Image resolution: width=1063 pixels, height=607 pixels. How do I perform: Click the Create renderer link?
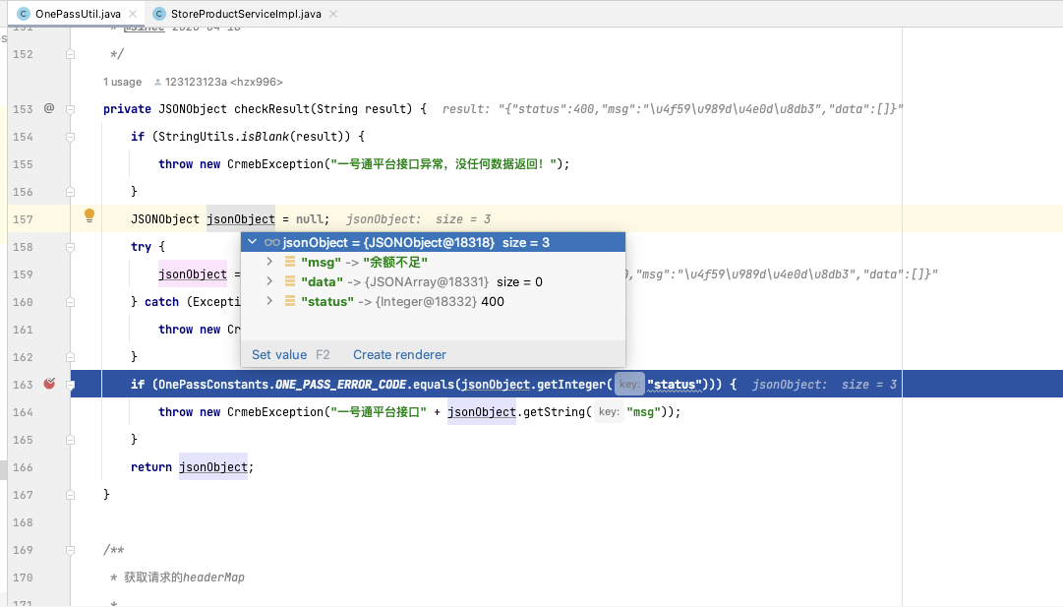tap(399, 354)
